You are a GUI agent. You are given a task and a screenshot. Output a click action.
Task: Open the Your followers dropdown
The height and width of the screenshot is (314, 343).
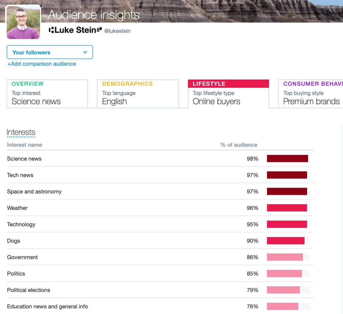pos(49,52)
